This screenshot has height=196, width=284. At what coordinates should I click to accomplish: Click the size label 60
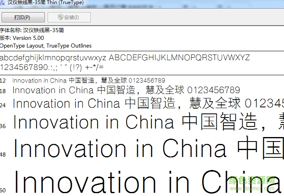pyautogui.click(x=3, y=190)
